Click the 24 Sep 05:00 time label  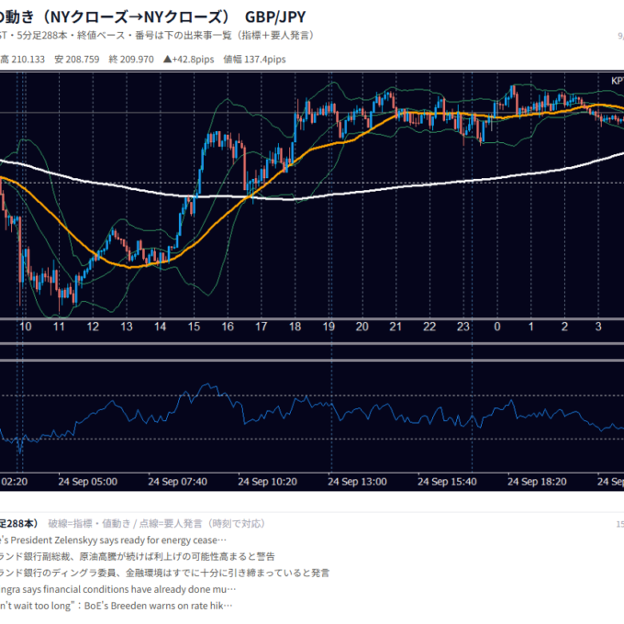[x=88, y=482]
